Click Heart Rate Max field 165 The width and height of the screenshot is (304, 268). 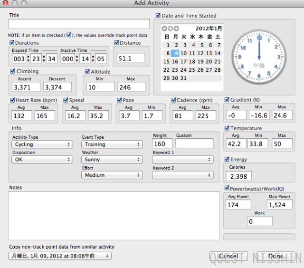pos(45,115)
